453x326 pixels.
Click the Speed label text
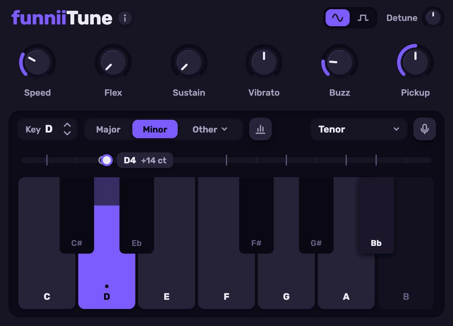click(38, 93)
